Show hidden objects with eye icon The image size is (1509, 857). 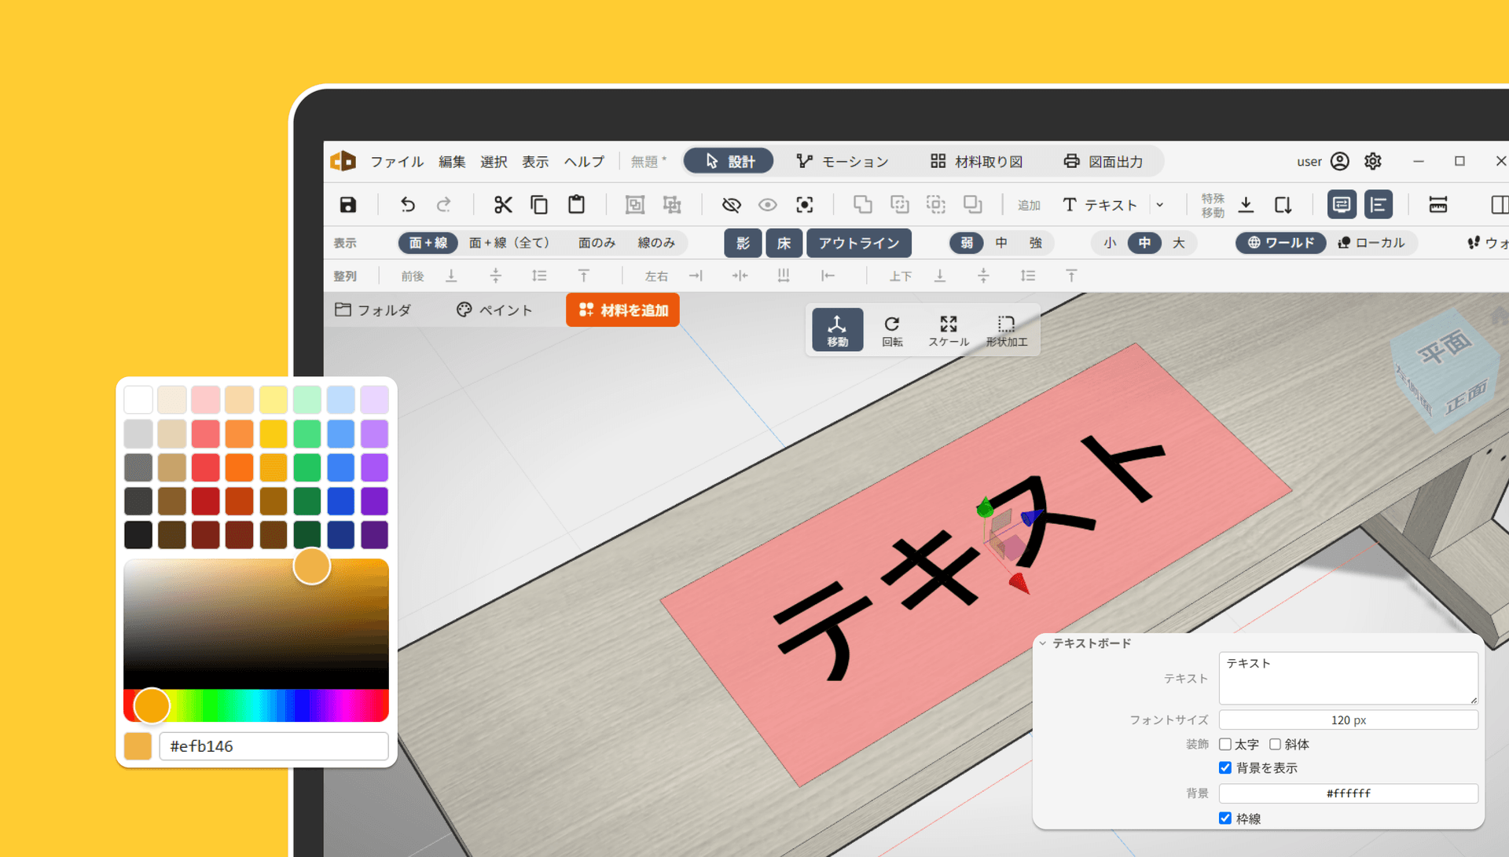[768, 205]
